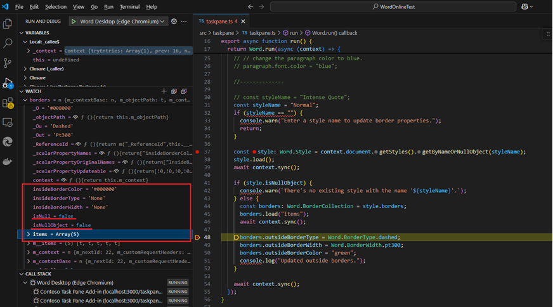Expand the items = Array(5) watch entry
The height and width of the screenshot is (307, 553).
point(28,234)
